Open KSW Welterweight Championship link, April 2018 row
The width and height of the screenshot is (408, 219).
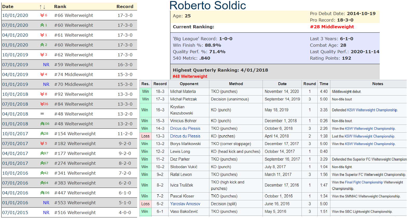coord(370,136)
